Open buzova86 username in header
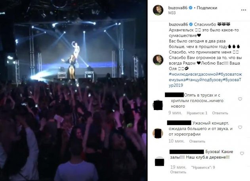Viewport: 250px width, 181px height. click(178, 7)
